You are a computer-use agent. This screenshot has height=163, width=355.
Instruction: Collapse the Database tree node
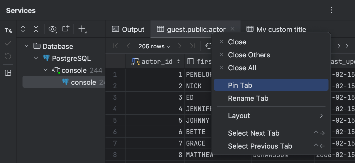(x=26, y=46)
